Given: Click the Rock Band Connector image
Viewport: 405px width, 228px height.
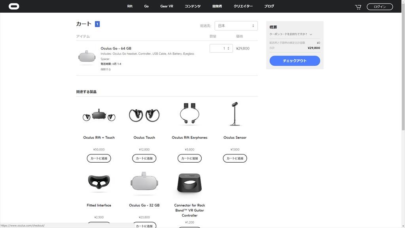Looking at the screenshot, I should tap(189, 183).
